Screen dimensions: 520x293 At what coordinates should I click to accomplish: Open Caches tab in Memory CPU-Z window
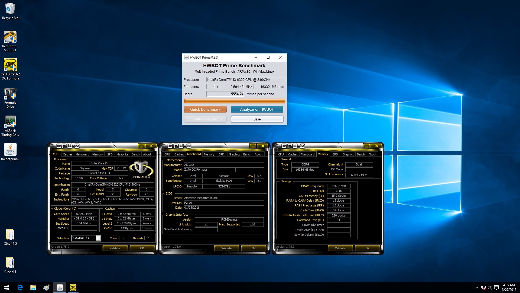pyautogui.click(x=293, y=154)
